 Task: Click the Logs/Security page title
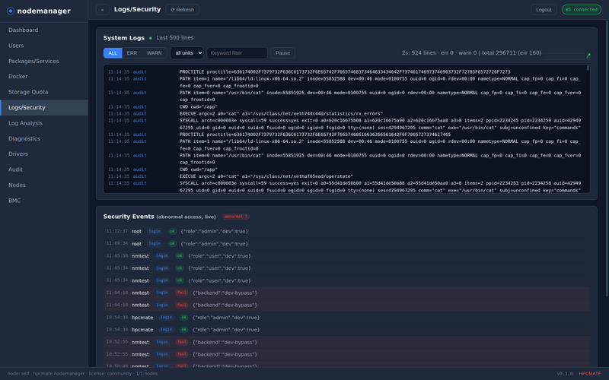coord(137,9)
